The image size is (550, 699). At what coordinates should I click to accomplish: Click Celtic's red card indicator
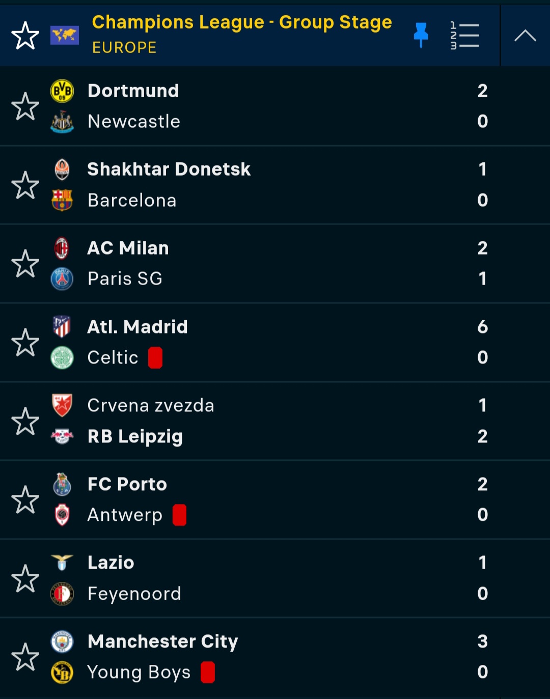click(155, 357)
